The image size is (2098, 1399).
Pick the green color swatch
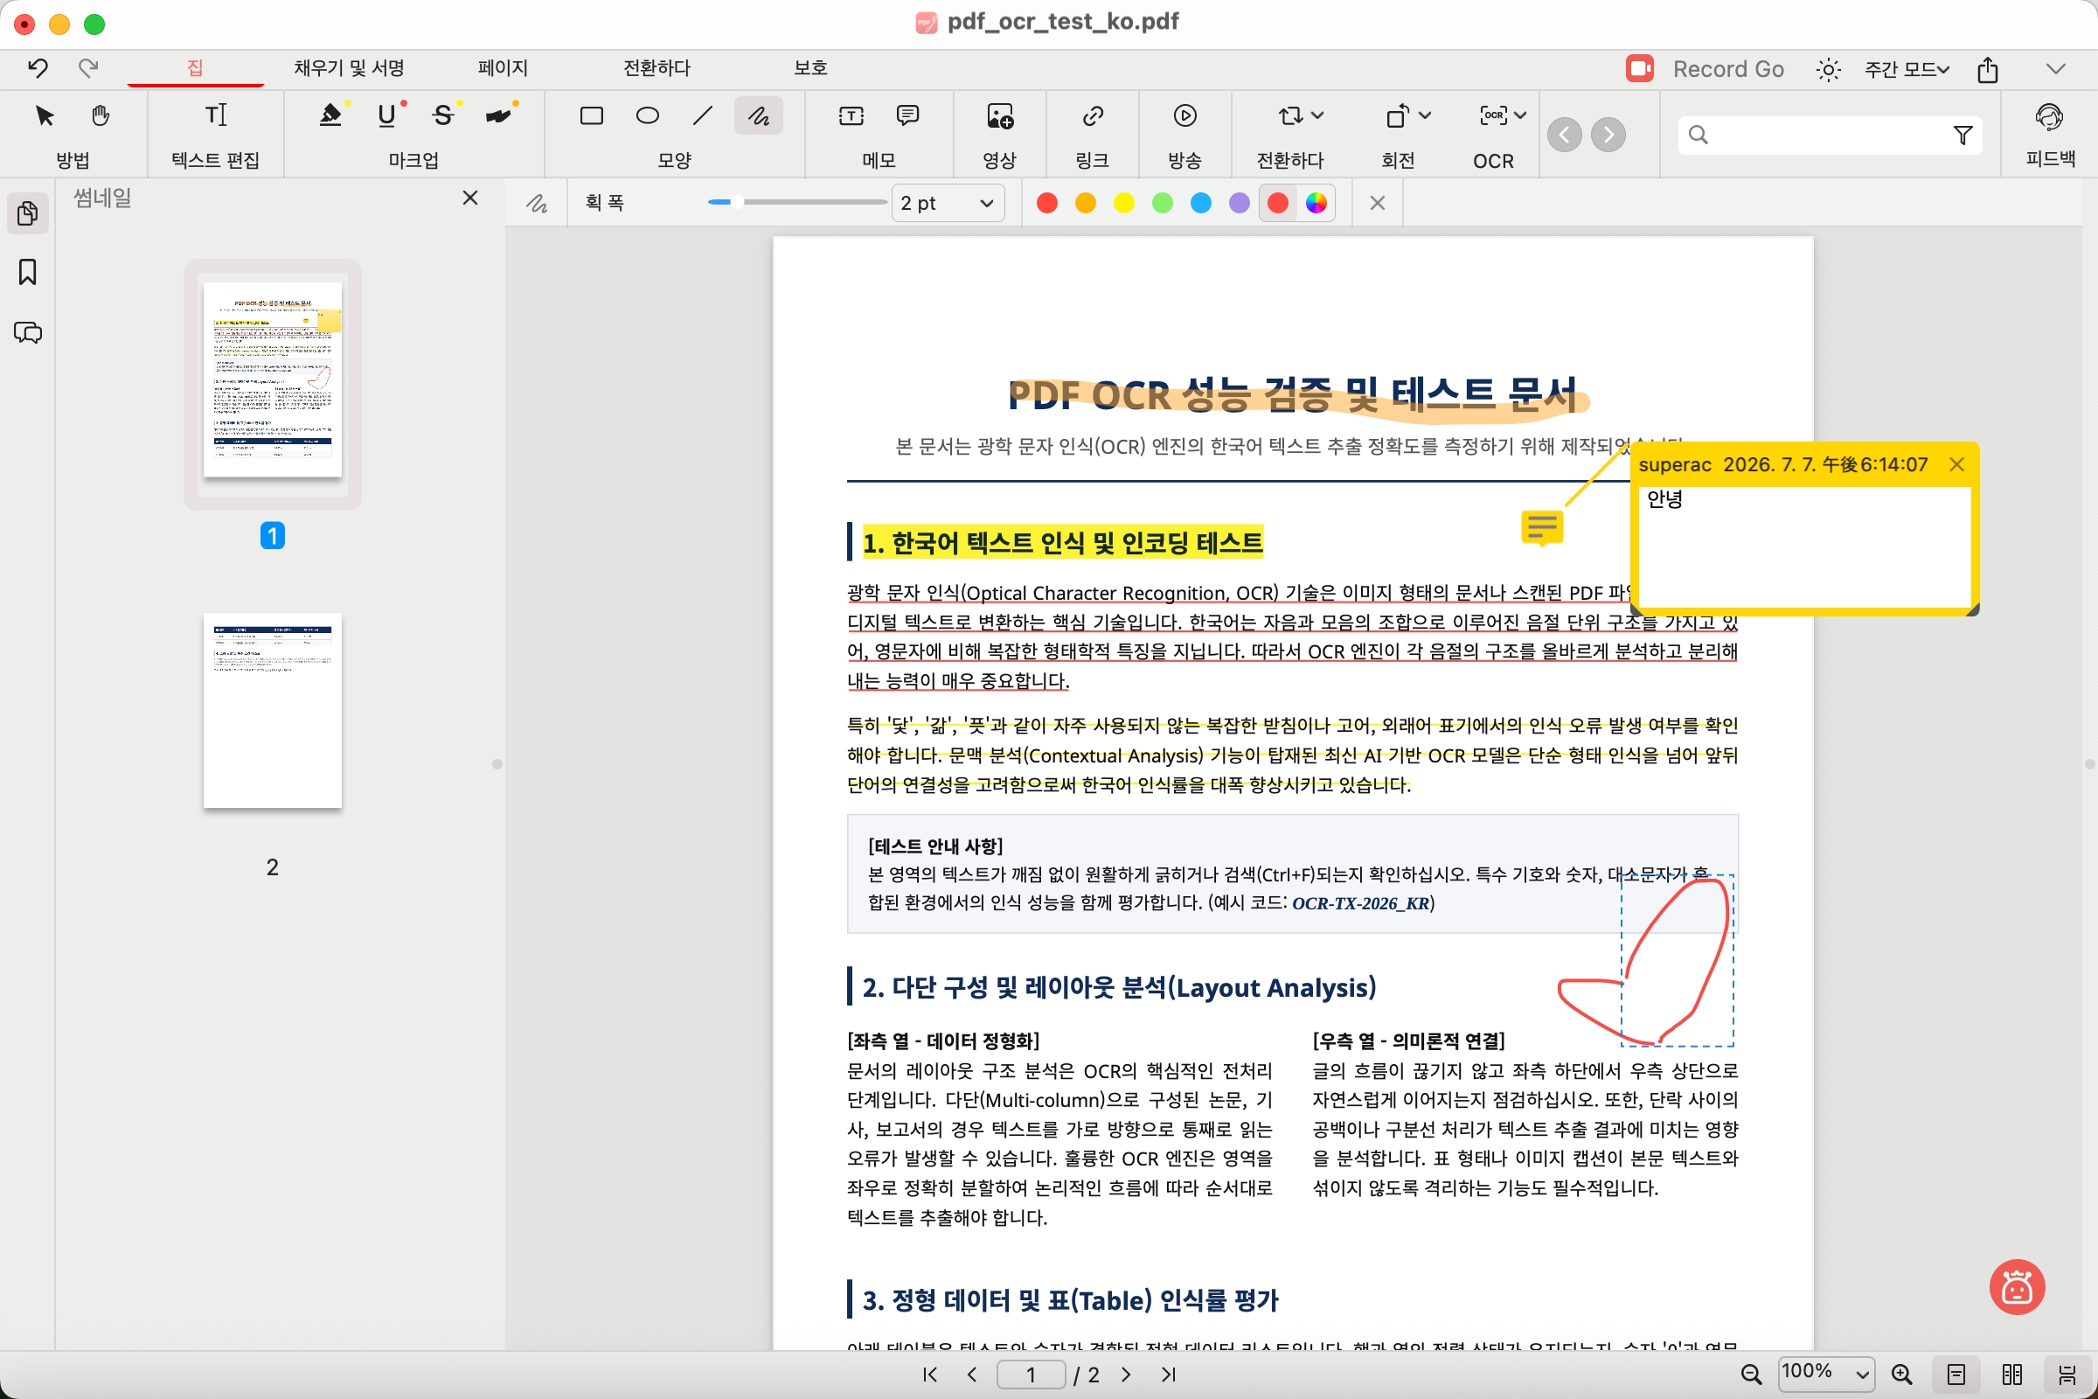[x=1163, y=204]
